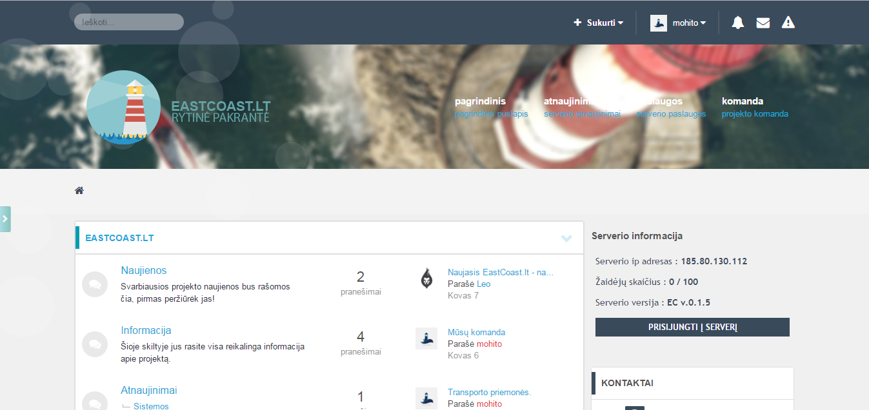
Task: Click server IP 185.80.130.112
Action: click(x=714, y=262)
